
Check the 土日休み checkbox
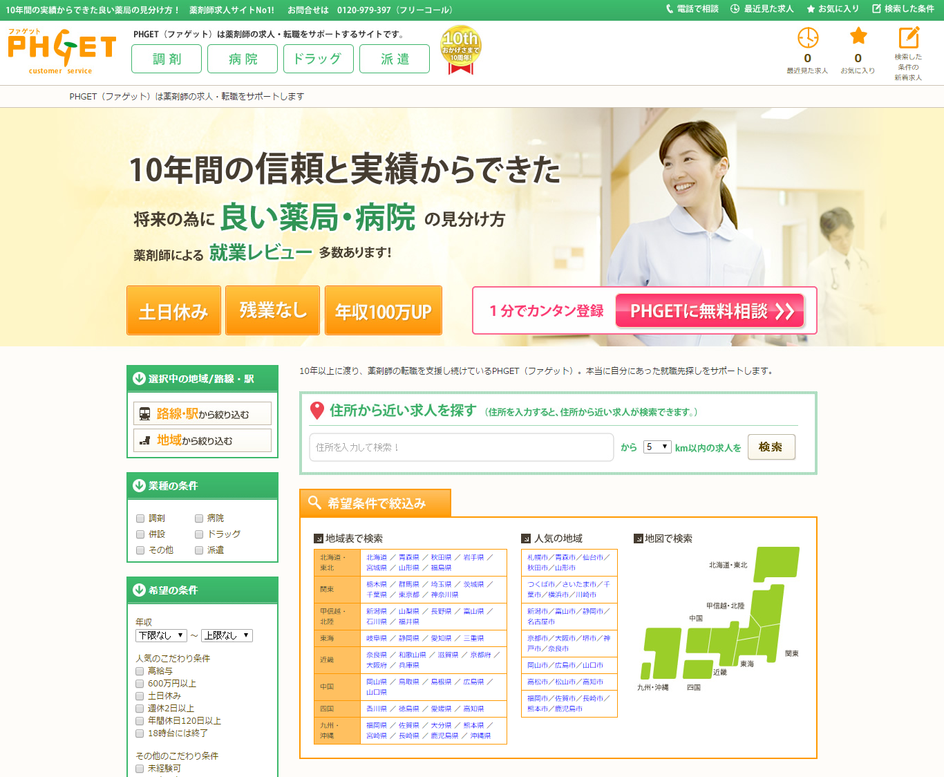coord(140,696)
